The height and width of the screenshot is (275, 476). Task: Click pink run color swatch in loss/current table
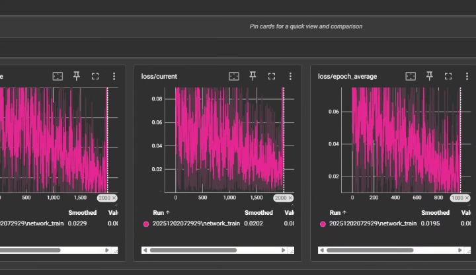click(x=146, y=224)
